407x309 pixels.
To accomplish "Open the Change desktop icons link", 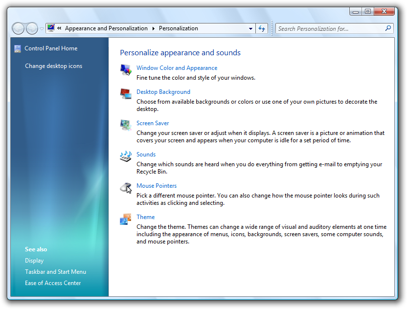I will [x=54, y=66].
